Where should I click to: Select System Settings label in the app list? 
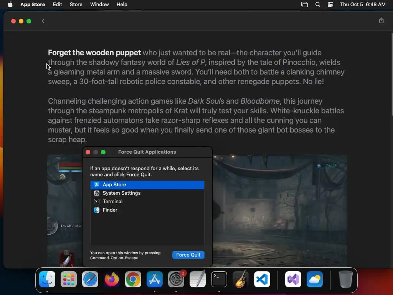pos(122,193)
